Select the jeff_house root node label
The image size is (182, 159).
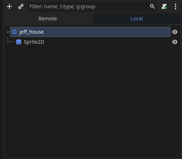31,32
